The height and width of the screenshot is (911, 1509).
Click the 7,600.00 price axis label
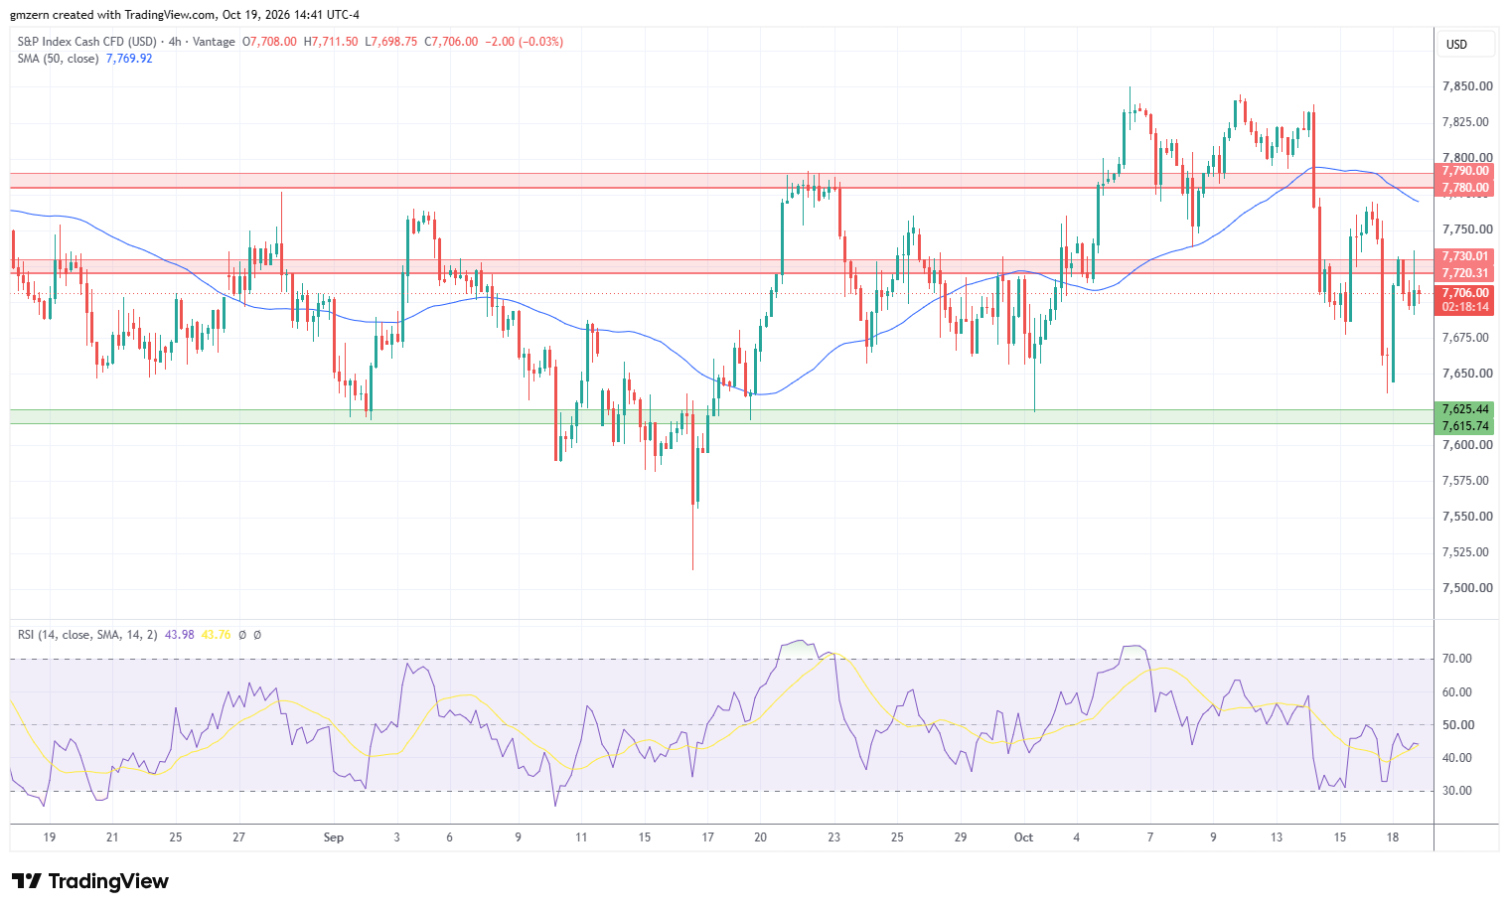[x=1466, y=445]
